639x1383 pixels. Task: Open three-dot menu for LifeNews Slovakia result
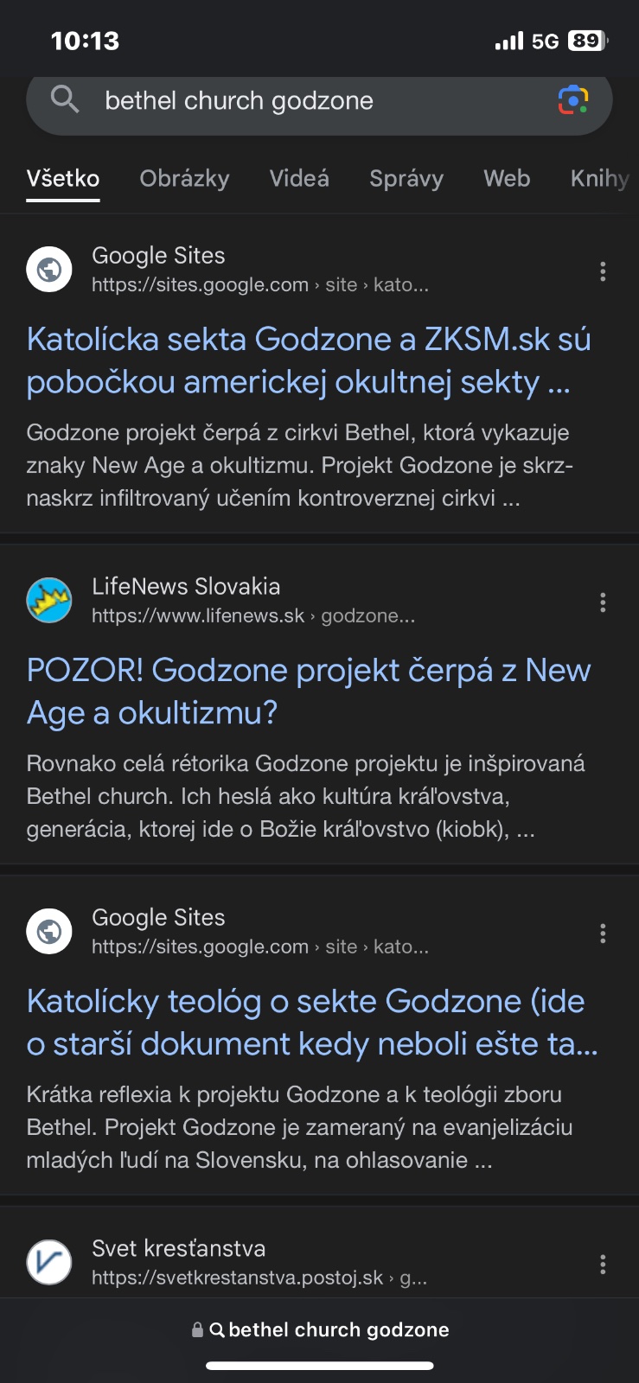coord(603,602)
